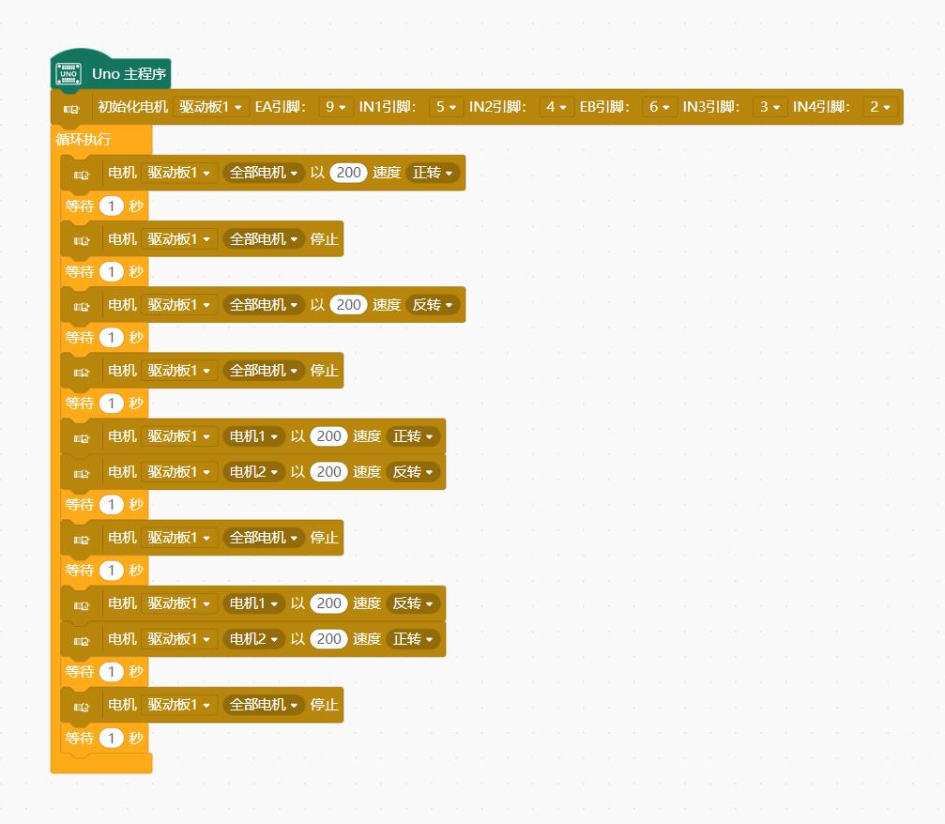
Task: Click wait seconds field below 电机2 正转 block
Action: (111, 672)
